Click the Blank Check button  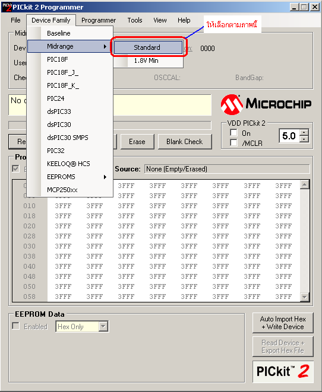pos(185,142)
